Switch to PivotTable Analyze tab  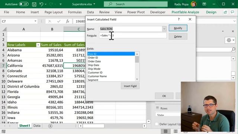[185, 12]
